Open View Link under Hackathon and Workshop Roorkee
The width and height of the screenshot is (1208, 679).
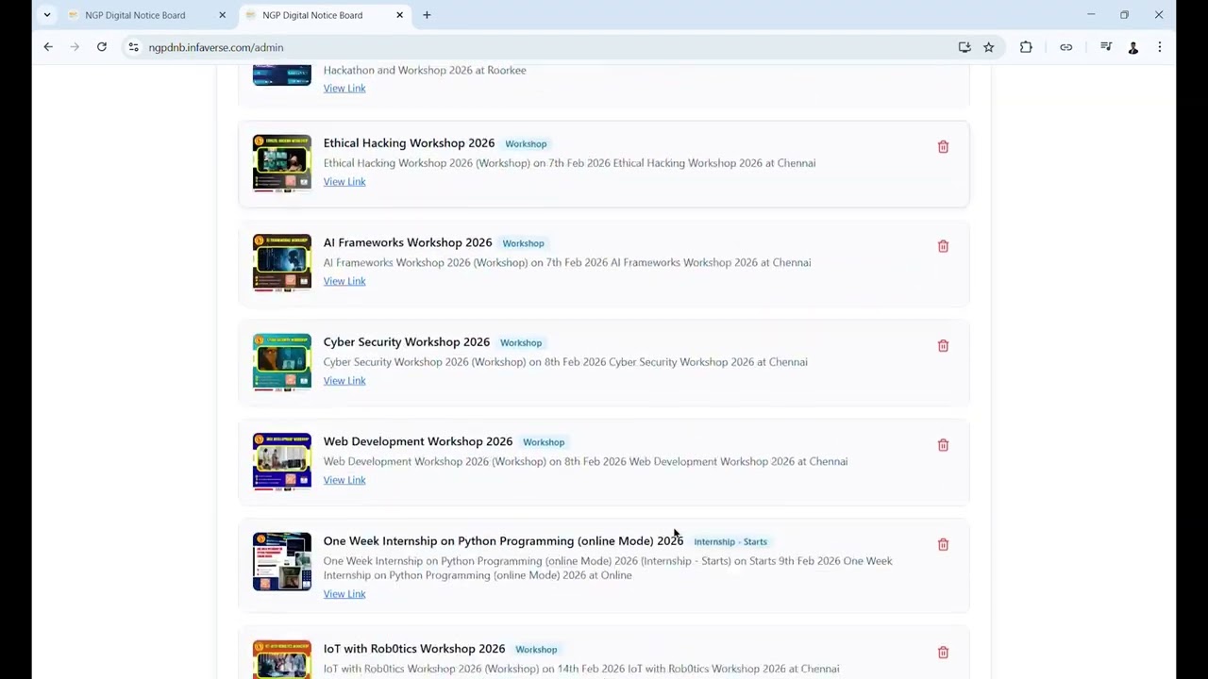(344, 89)
